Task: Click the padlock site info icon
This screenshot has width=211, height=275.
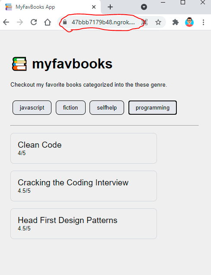Action: pyautogui.click(x=65, y=22)
